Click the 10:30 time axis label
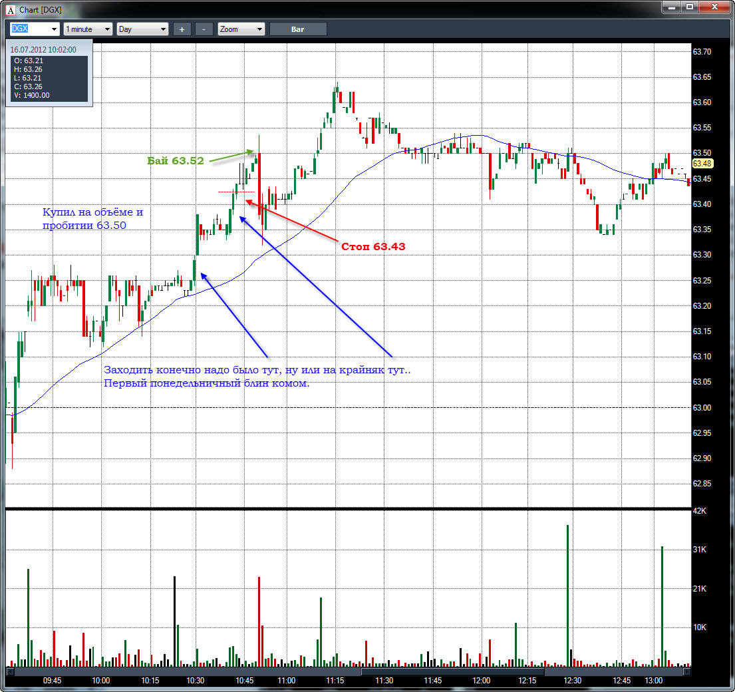This screenshot has width=735, height=692. (196, 680)
